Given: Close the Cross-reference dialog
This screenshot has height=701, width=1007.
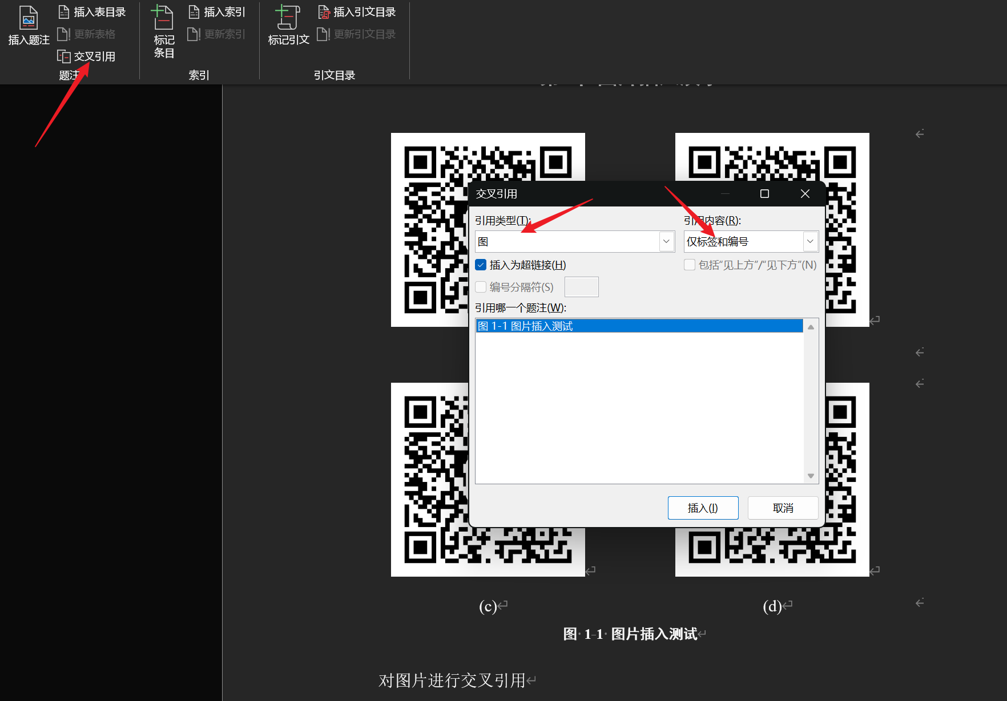Looking at the screenshot, I should (x=805, y=194).
